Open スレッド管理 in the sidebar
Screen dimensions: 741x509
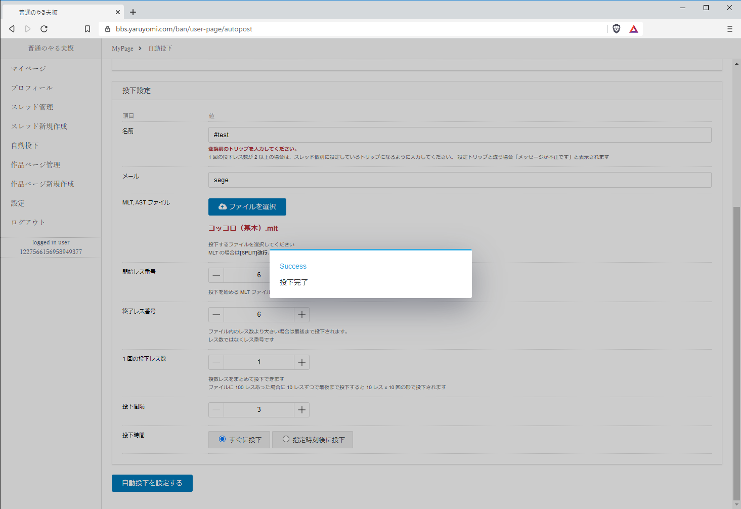click(x=32, y=107)
